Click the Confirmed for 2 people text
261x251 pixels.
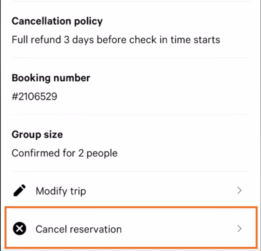coord(65,153)
